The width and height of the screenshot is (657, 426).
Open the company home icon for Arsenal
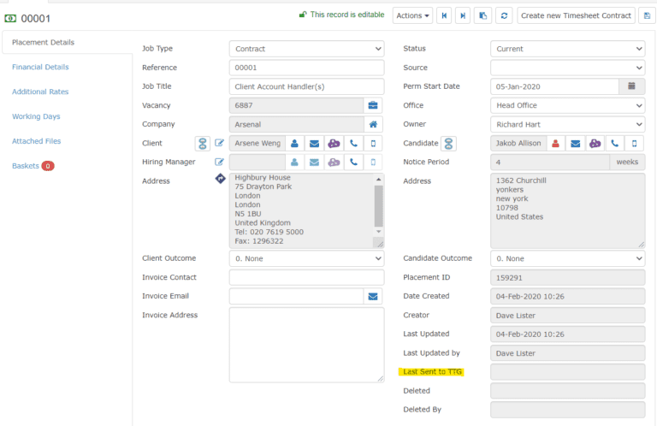373,124
